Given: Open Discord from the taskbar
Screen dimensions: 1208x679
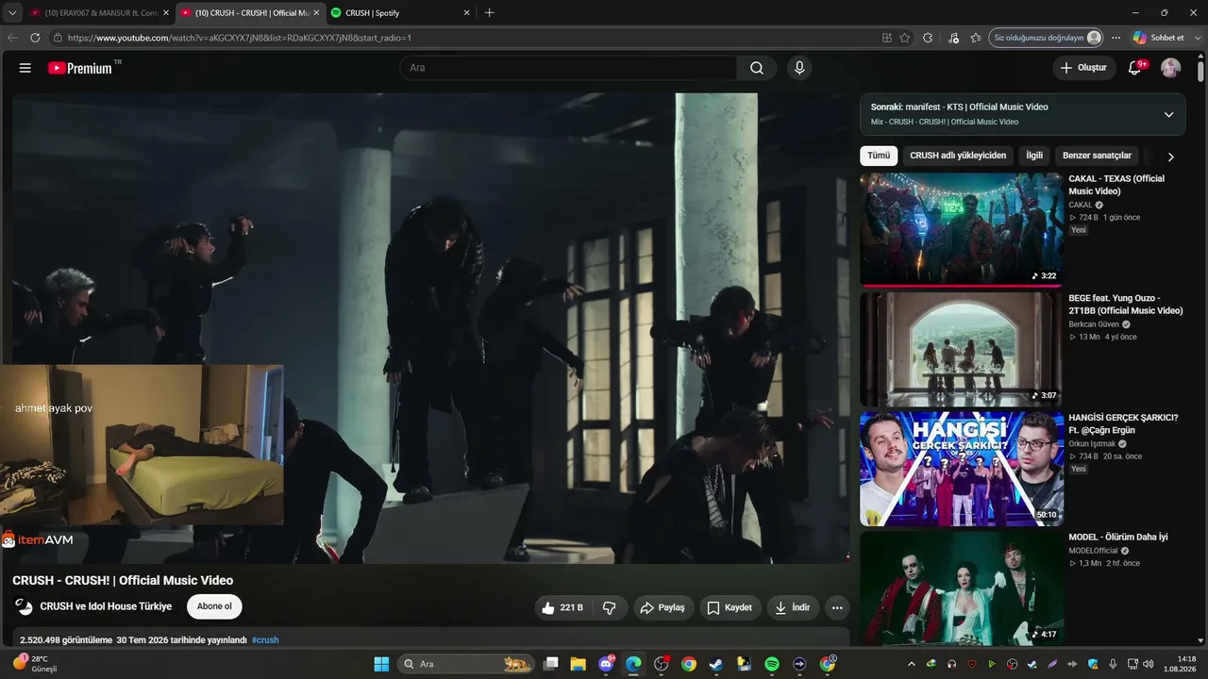Looking at the screenshot, I should (606, 664).
